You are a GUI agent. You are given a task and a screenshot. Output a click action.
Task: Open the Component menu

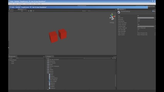pos(27,4)
